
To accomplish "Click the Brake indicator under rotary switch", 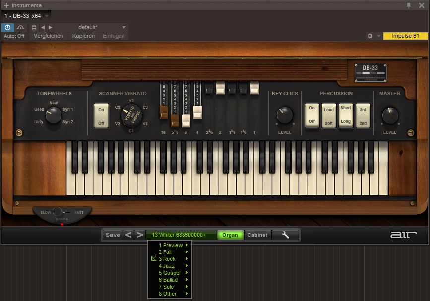I will [x=62, y=224].
